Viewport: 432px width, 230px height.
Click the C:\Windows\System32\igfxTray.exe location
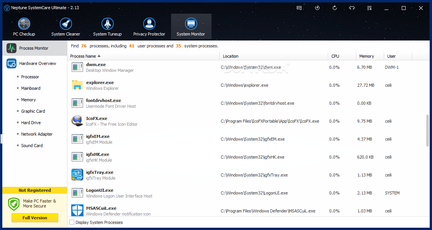(x=254, y=175)
